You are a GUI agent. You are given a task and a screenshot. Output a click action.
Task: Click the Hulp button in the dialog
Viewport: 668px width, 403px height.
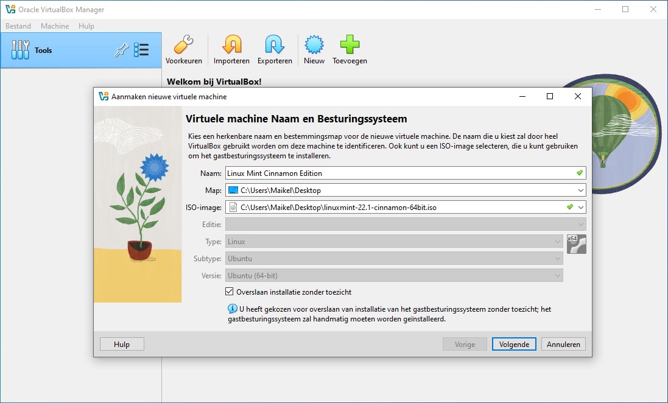point(122,344)
